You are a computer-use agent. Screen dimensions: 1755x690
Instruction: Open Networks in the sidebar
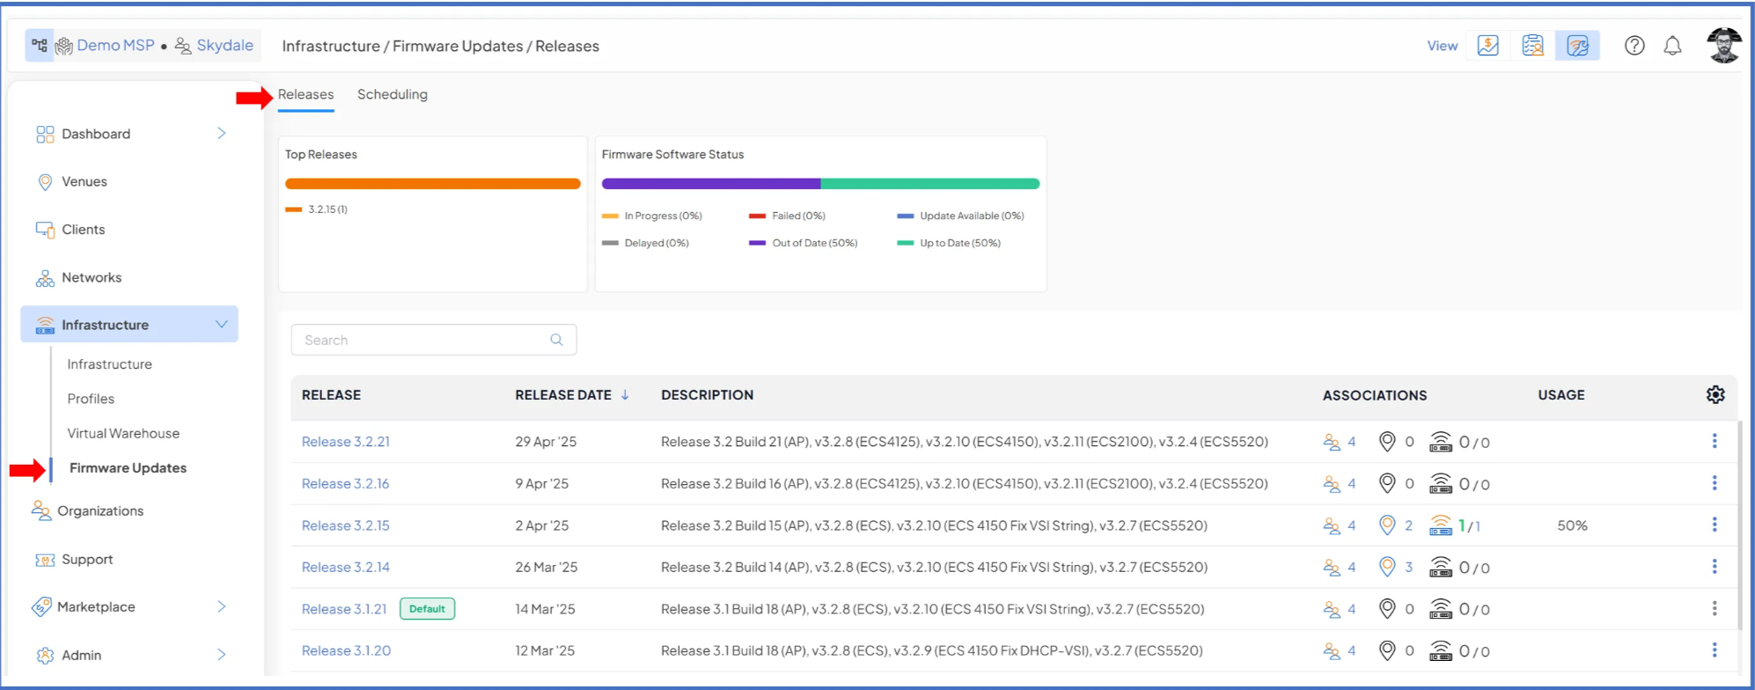pyautogui.click(x=92, y=277)
